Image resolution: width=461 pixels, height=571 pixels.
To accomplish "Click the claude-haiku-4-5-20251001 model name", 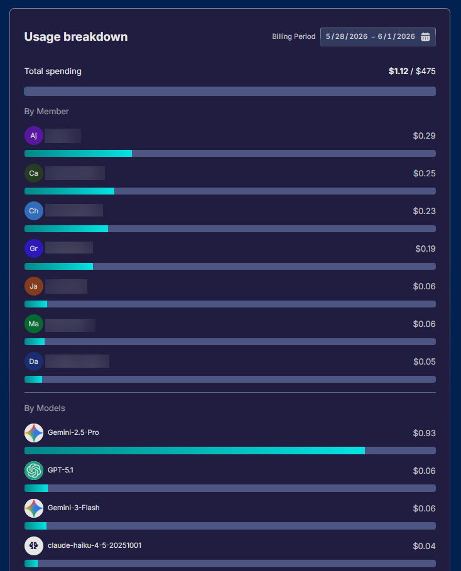I will [x=94, y=545].
